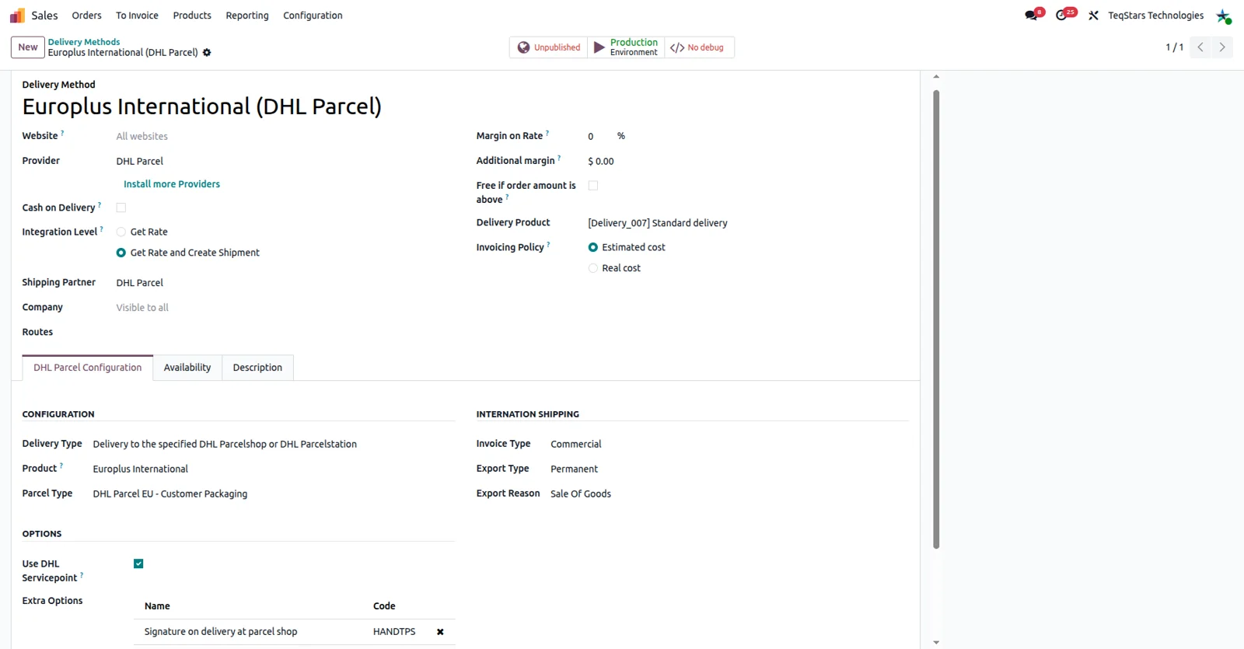This screenshot has width=1244, height=649.
Task: Switch to the Description tab
Action: (257, 368)
